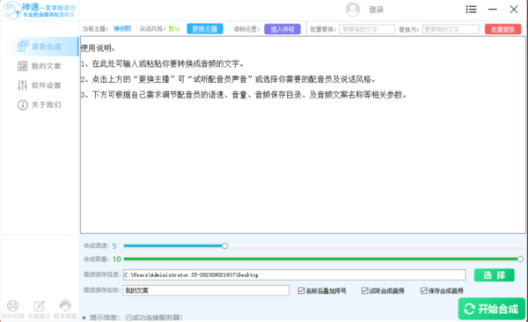Click the 神速 app logo
Image resolution: width=528 pixels, height=322 pixels.
(39, 10)
